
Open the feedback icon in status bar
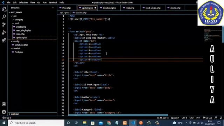point(216,118)
